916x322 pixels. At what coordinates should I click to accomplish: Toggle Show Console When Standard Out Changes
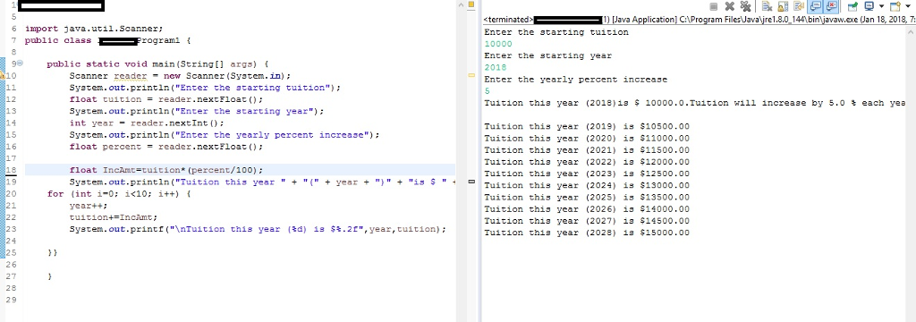pyautogui.click(x=815, y=6)
